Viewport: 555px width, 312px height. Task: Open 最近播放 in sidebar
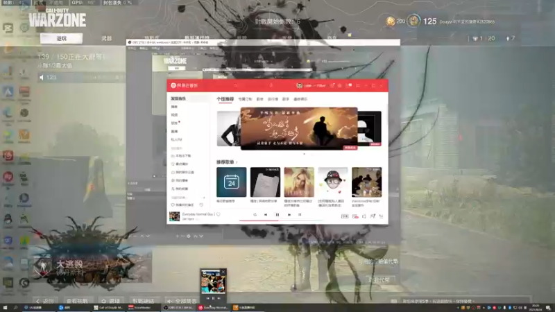point(180,164)
